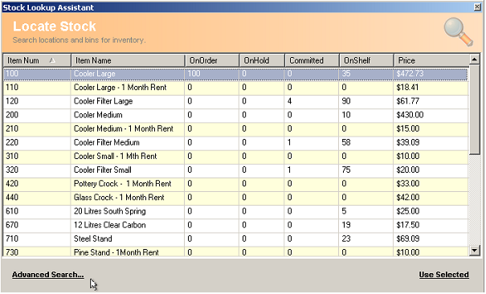The height and width of the screenshot is (294, 486).
Task: Click the Use Selected link
Action: [443, 275]
